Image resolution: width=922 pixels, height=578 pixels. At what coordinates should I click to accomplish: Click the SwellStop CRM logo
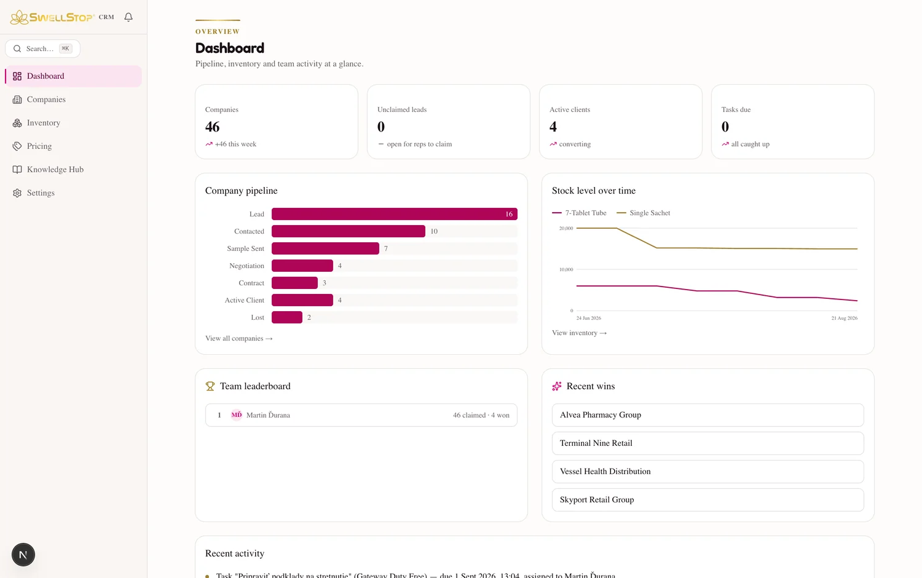(62, 17)
